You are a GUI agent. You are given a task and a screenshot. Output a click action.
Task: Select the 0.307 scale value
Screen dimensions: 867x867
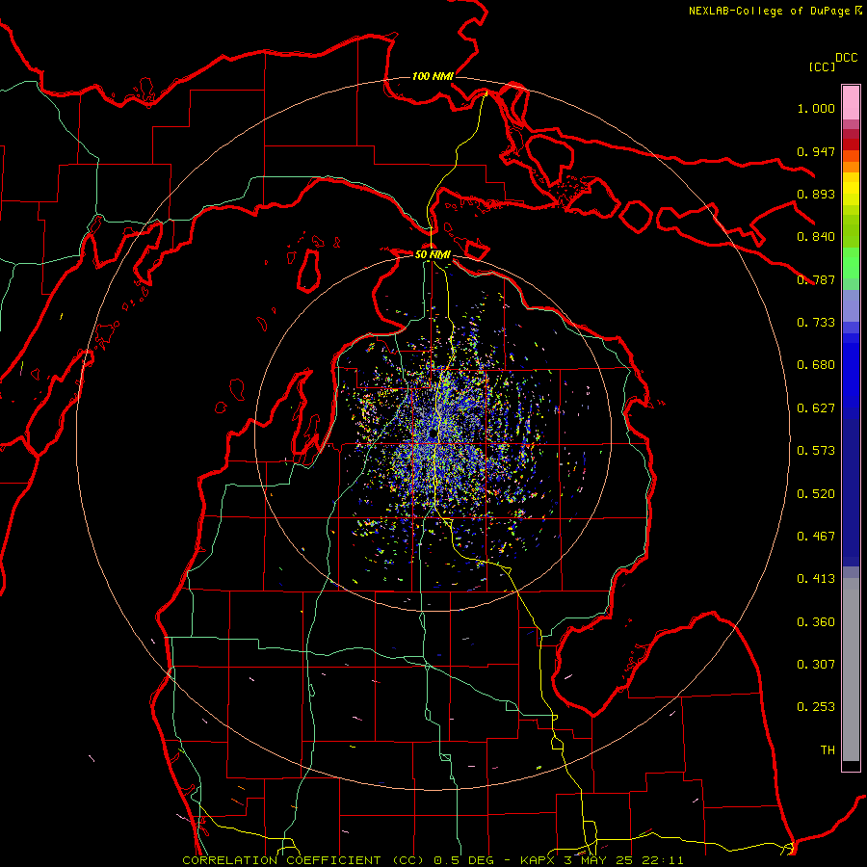816,665
